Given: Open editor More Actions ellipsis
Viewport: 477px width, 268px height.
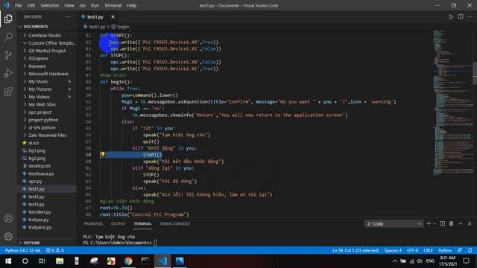Looking at the screenshot, I should pyautogui.click(x=470, y=17).
